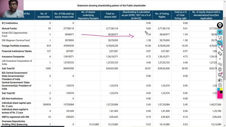Pick the yellow color swatch
This screenshot has height=127, width=226.
(221, 90)
